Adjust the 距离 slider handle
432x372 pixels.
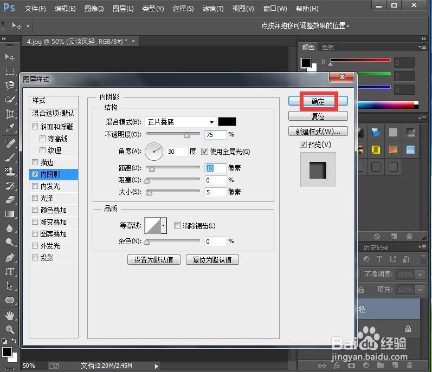pyautogui.click(x=152, y=169)
